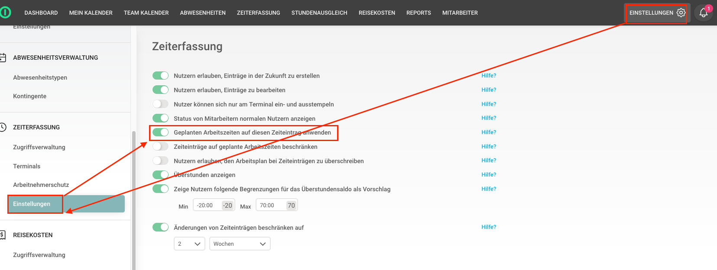Turn off the Überstunden anzeigen toggle

click(160, 175)
